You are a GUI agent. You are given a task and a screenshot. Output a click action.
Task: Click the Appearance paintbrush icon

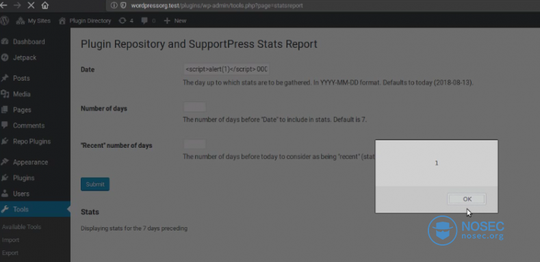pos(5,162)
